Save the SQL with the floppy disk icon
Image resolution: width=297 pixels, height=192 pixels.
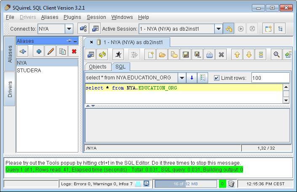(186, 55)
